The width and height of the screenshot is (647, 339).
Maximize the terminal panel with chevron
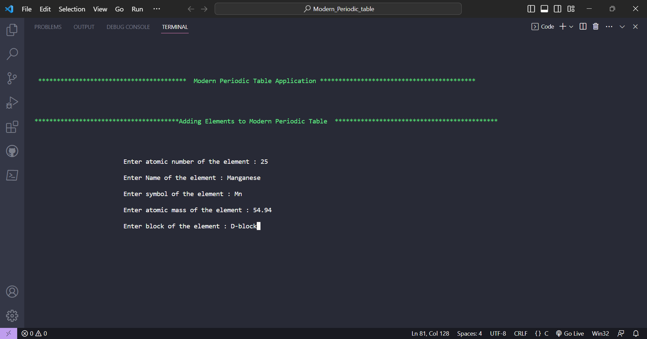[x=622, y=26]
